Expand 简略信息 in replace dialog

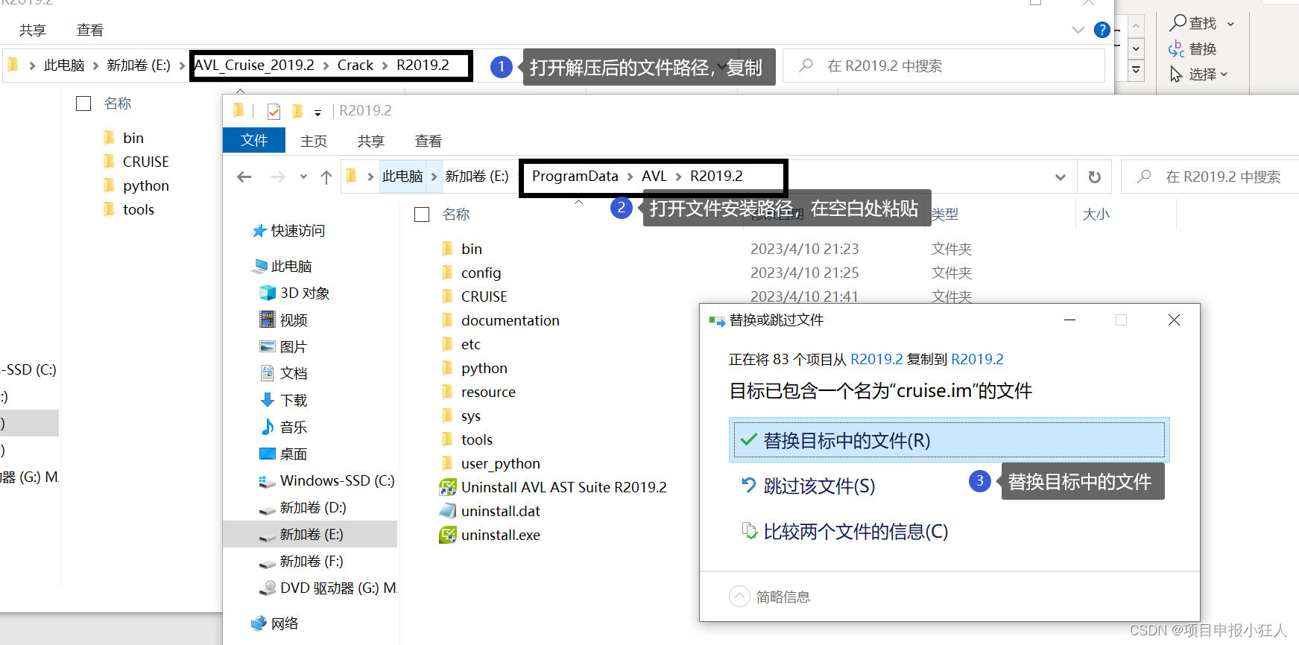769,597
